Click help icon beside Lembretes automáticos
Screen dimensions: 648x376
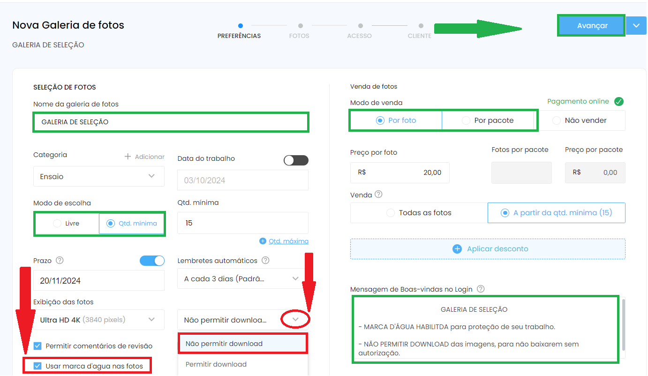(x=265, y=260)
